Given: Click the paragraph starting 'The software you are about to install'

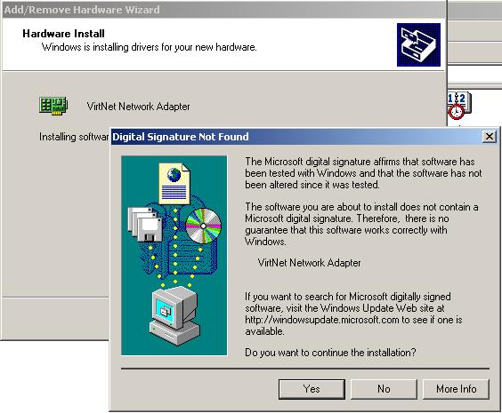Looking at the screenshot, I should point(361,224).
